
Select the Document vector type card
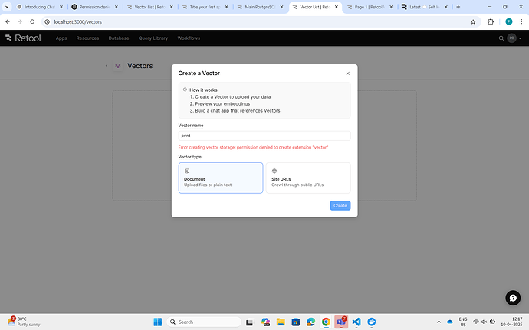221,178
